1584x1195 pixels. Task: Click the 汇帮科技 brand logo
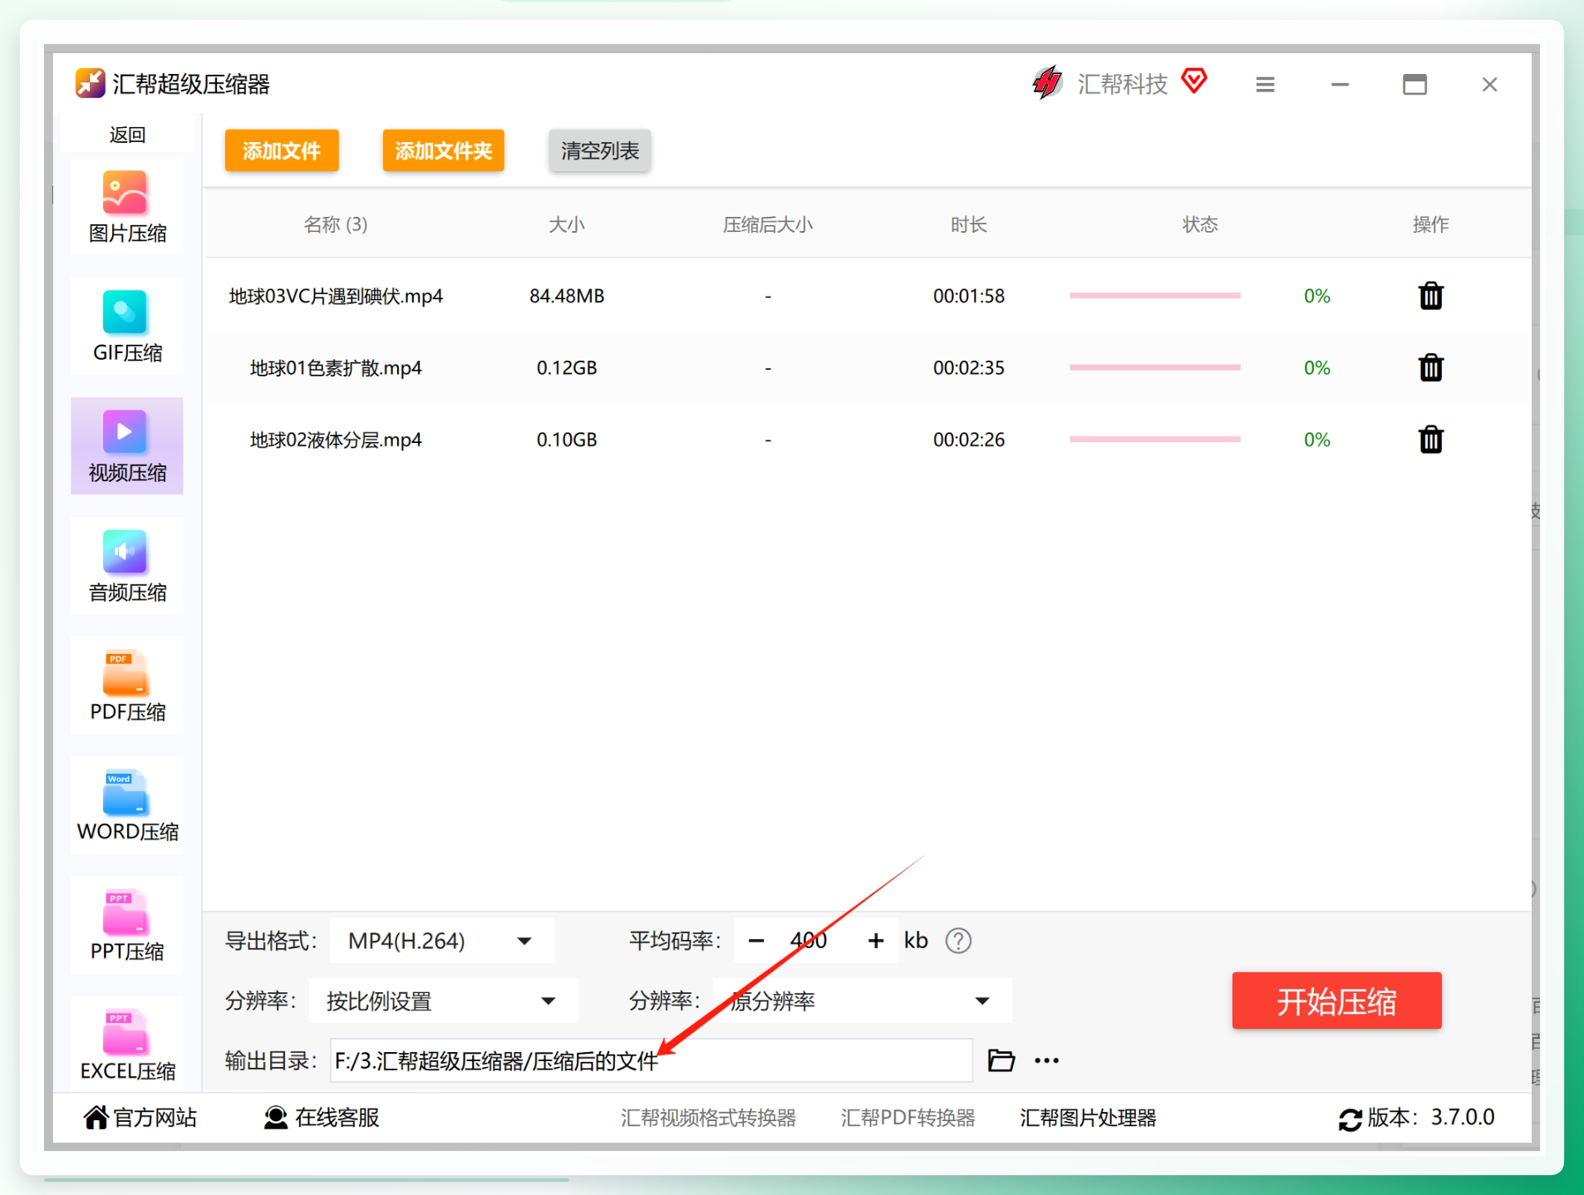point(1047,83)
